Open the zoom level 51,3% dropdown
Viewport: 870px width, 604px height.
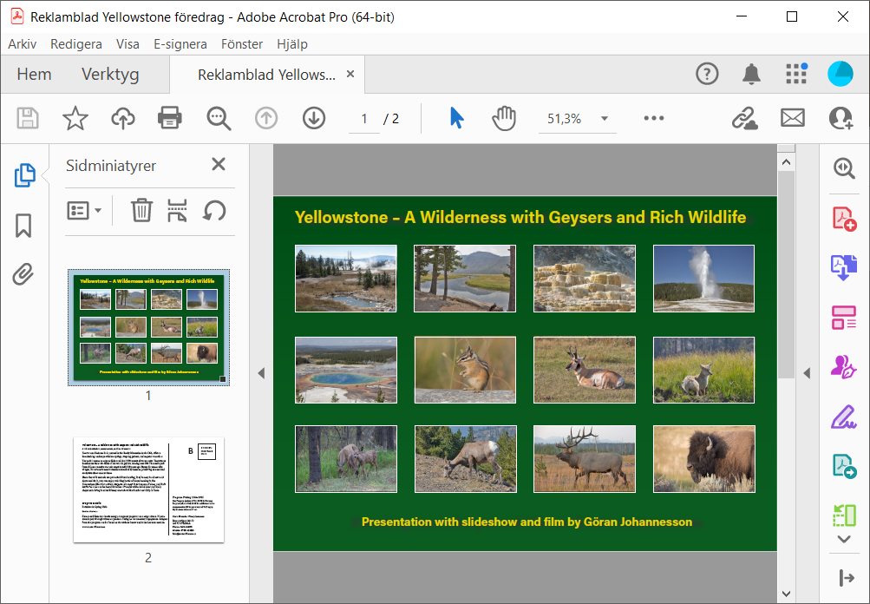(x=605, y=119)
